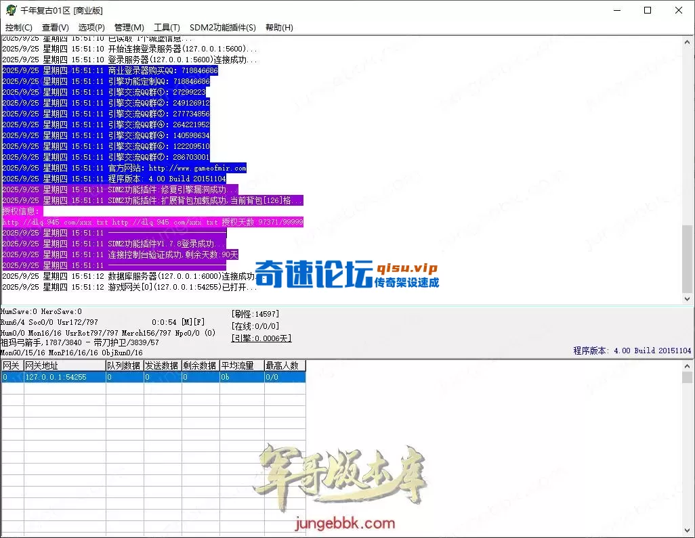The image size is (695, 538).
Task: Click the 祖玛弓箭手 status line
Action: pos(80,342)
